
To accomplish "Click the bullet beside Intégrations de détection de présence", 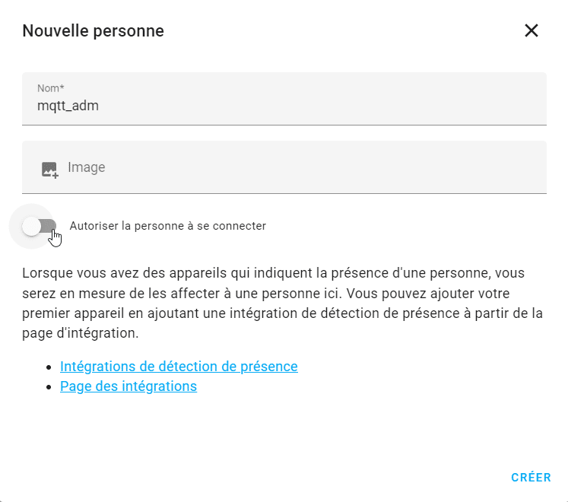I will (x=49, y=367).
